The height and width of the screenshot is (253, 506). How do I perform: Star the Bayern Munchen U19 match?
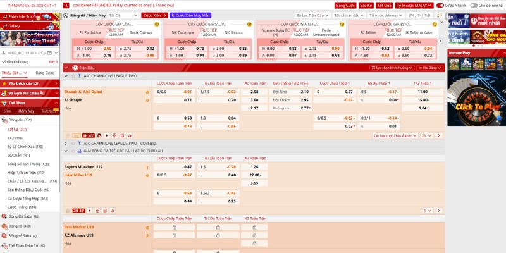point(67,210)
